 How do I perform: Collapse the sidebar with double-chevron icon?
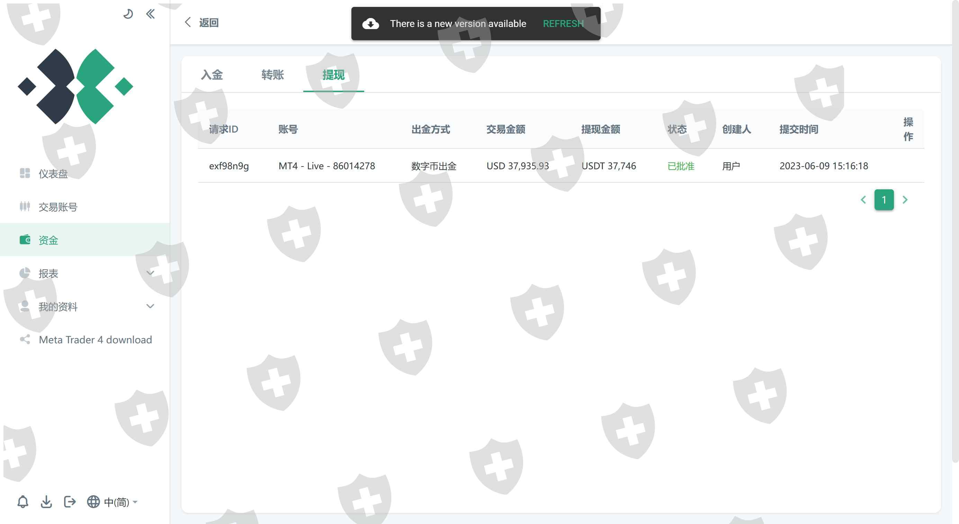coord(150,14)
